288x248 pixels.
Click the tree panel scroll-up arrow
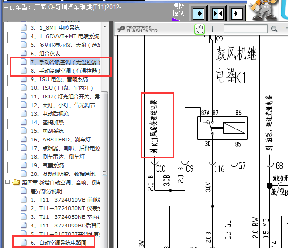[x=105, y=26]
